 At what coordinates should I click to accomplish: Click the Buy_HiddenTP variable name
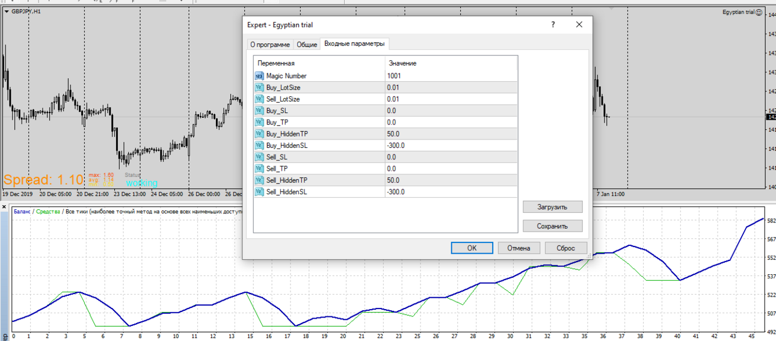pos(287,134)
